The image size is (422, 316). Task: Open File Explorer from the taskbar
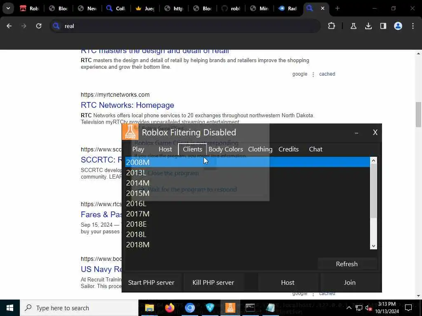[149, 308]
